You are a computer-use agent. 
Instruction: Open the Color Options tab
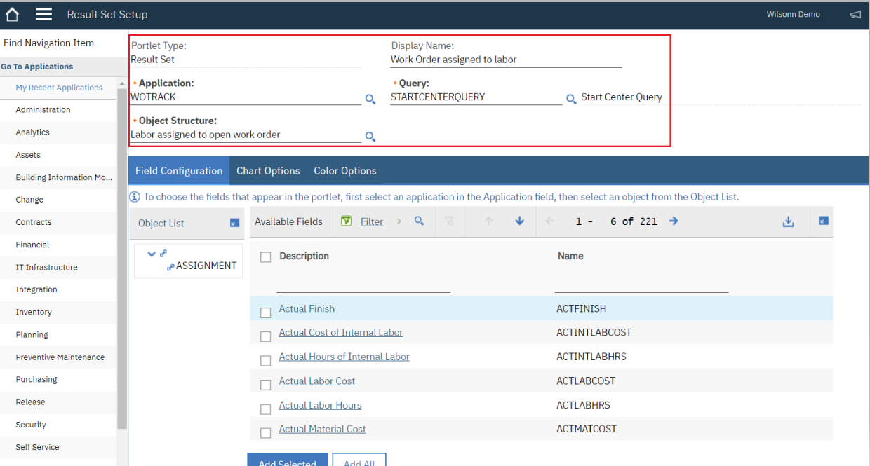point(344,170)
